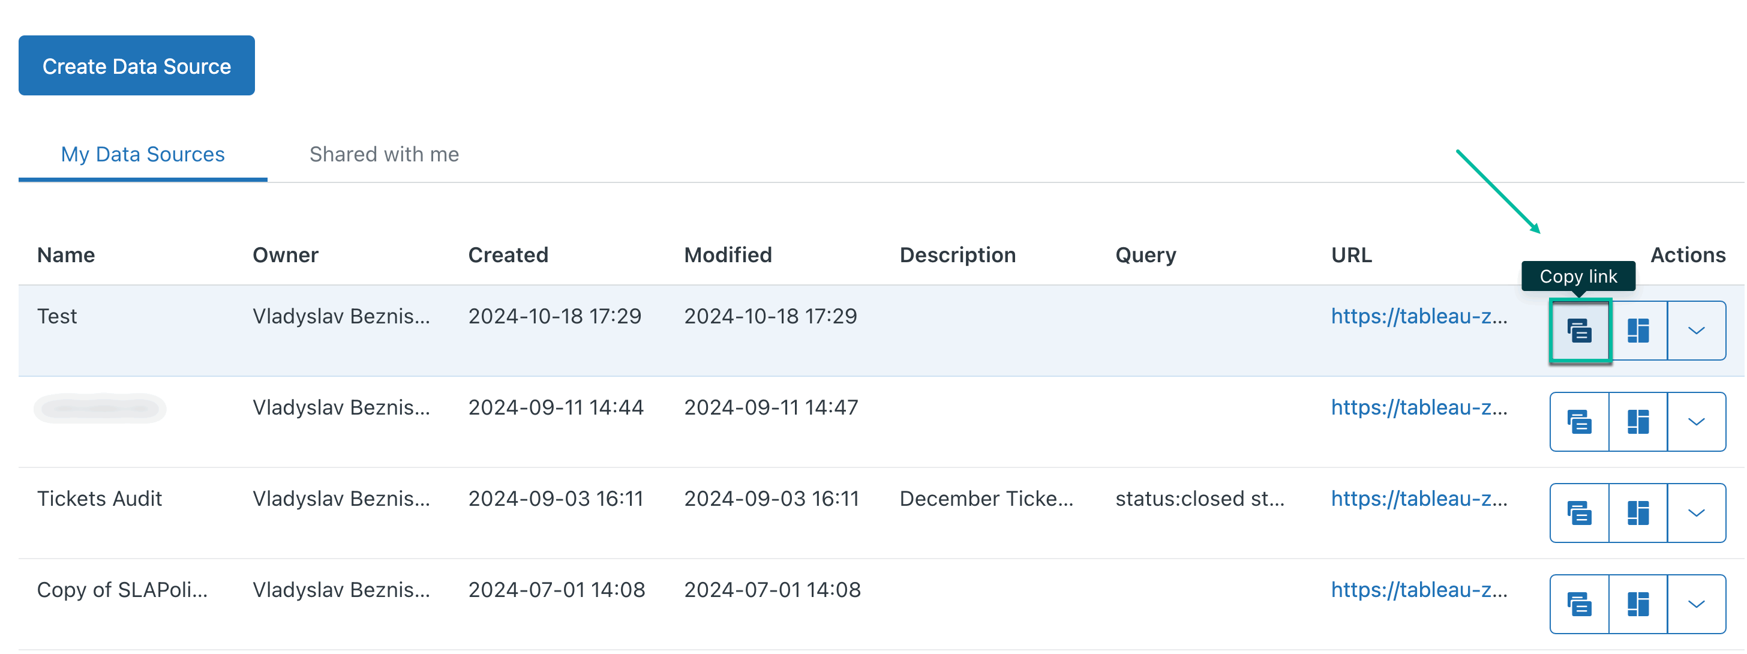The width and height of the screenshot is (1747, 654).
Task: Open the URL link on the Copy of SLAPoli row
Action: tap(1419, 590)
